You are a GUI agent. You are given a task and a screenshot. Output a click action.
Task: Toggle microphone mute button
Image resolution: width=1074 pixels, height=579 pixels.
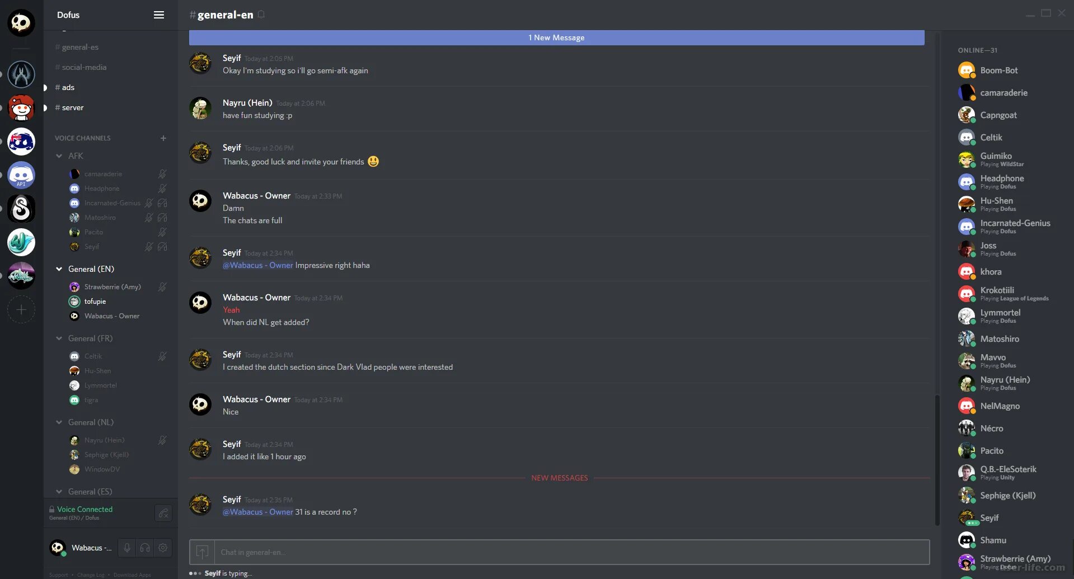127,548
